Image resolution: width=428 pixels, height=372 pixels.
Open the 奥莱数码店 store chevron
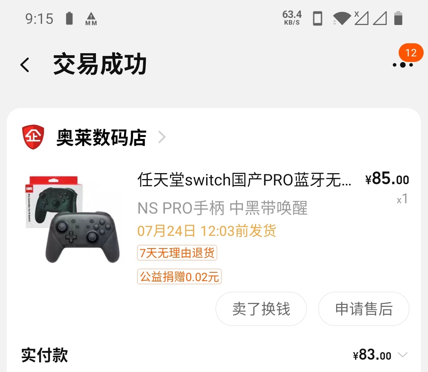pos(162,137)
